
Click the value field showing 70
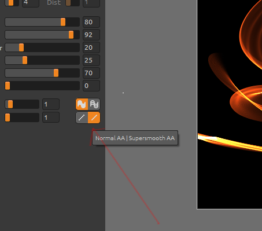pos(91,73)
